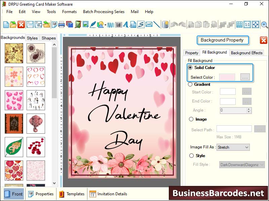
Task: Expand the shapes tool dropdown arrow
Action: click(x=105, y=25)
